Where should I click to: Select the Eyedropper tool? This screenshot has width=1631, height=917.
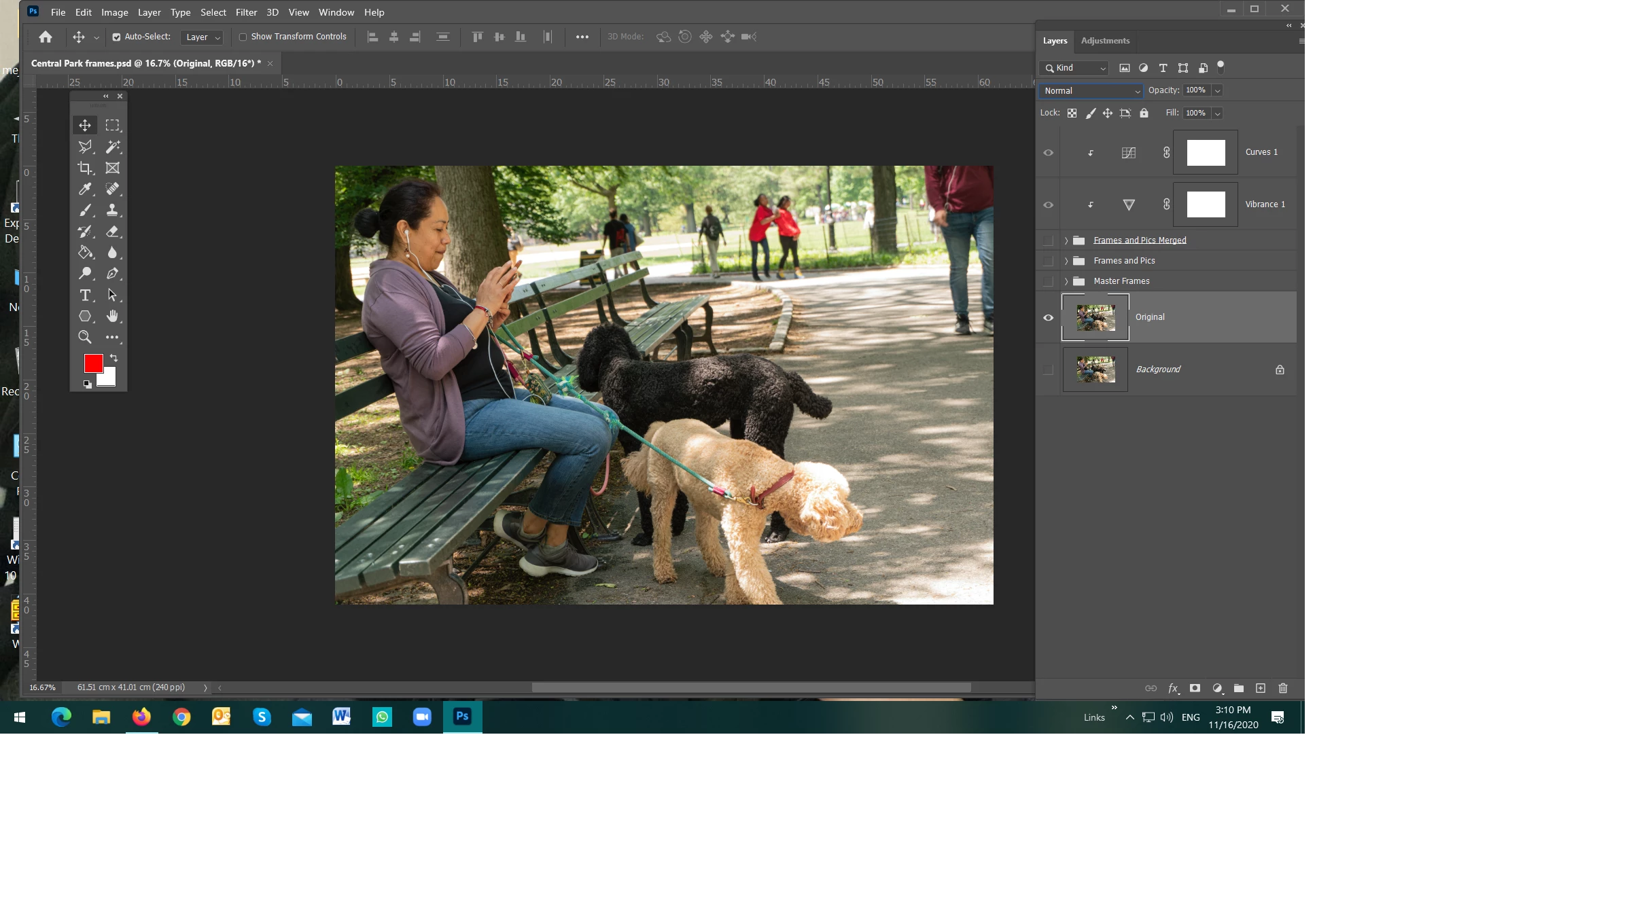pos(85,189)
